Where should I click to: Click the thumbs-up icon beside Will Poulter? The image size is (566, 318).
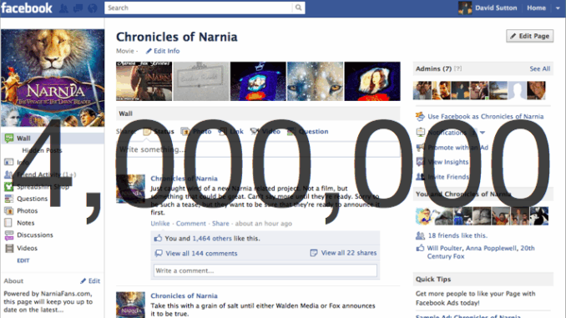pos(420,248)
